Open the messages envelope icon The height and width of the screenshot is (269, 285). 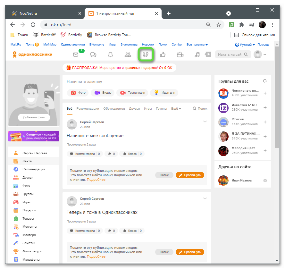[x=76, y=55]
